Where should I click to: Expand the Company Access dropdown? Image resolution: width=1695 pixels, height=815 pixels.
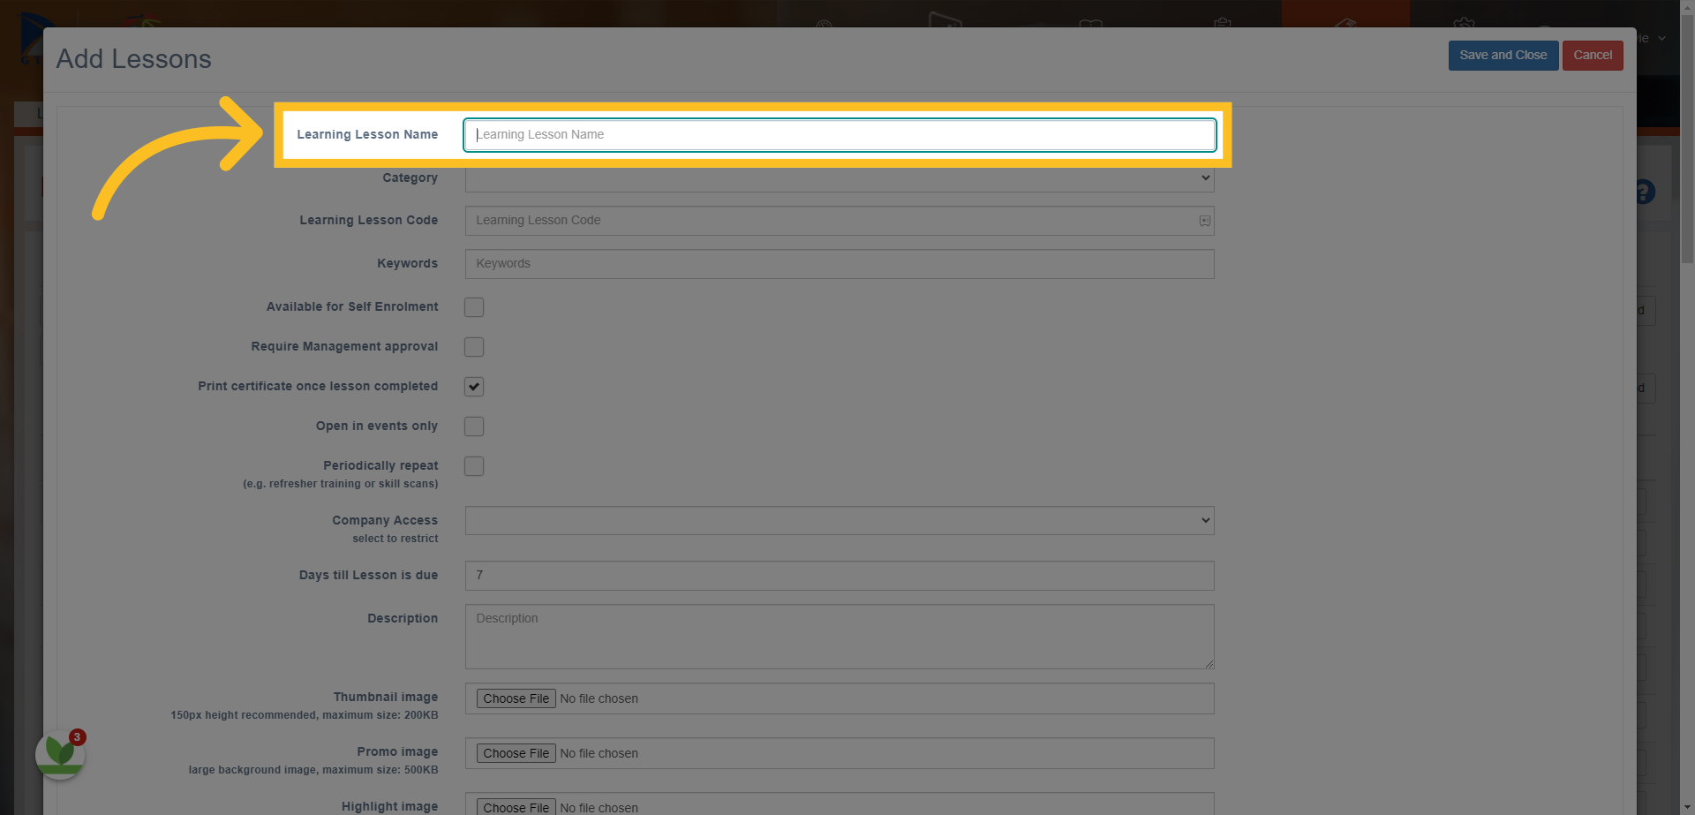[840, 520]
